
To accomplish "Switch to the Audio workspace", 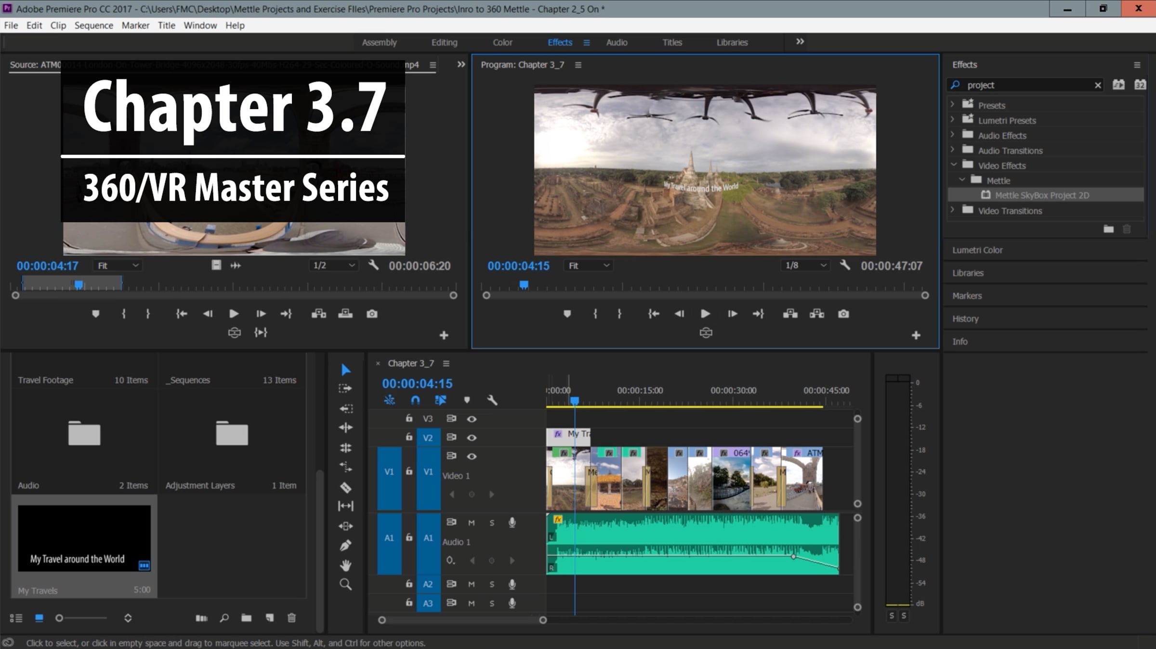I will pyautogui.click(x=617, y=42).
